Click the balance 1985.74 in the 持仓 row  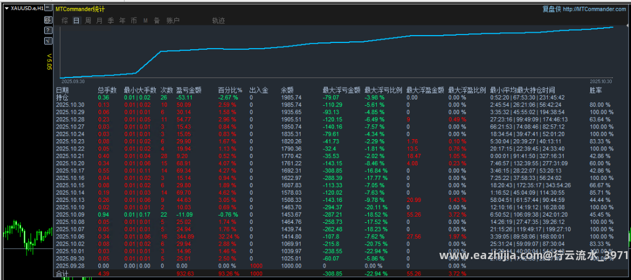[x=290, y=97]
